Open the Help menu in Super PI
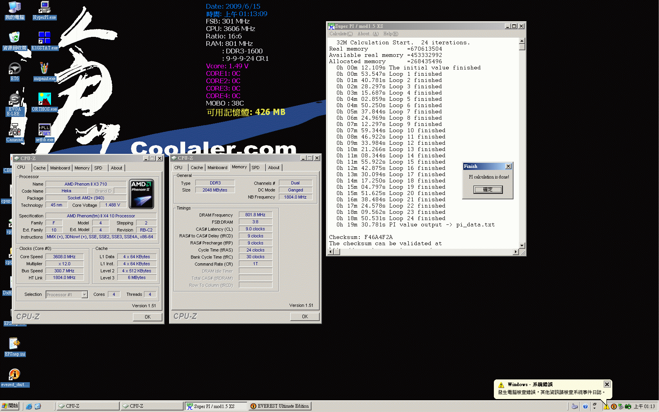659x412 pixels. [x=391, y=34]
